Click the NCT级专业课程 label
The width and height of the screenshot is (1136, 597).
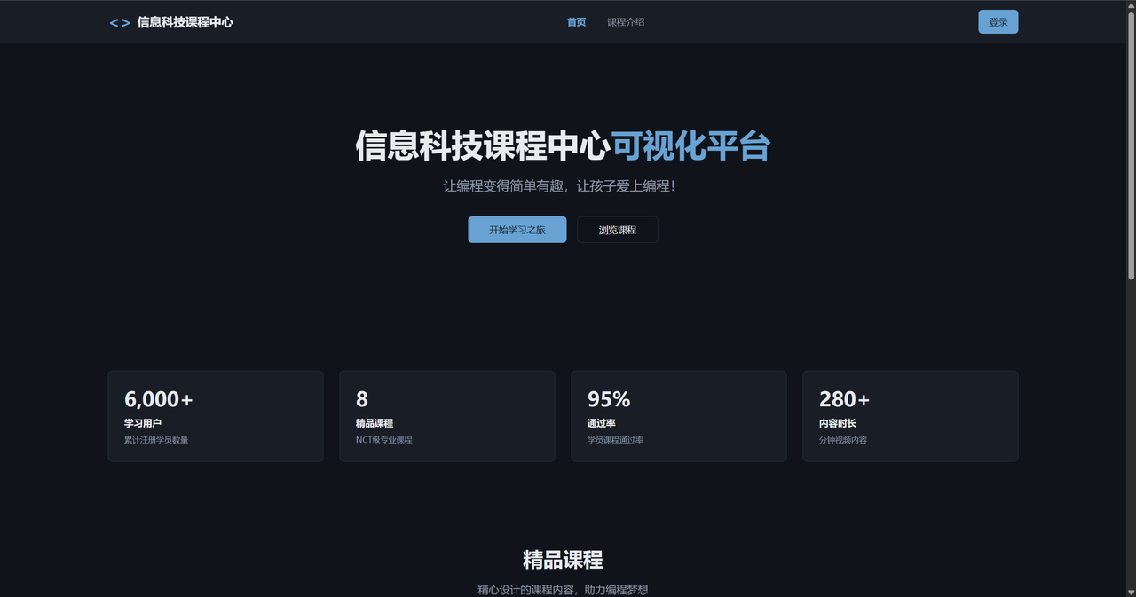point(383,439)
